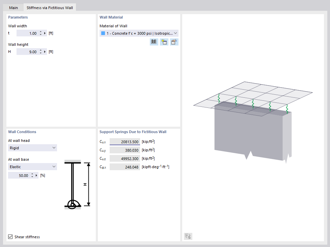Select the Stiffness via Fictitious Wall tab
Viewport: 330px width, 247px height.
tap(50, 7)
